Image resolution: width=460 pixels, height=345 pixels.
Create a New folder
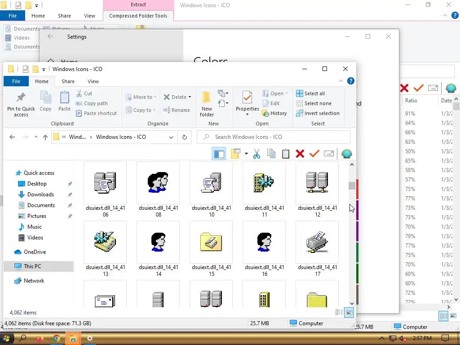click(x=207, y=104)
